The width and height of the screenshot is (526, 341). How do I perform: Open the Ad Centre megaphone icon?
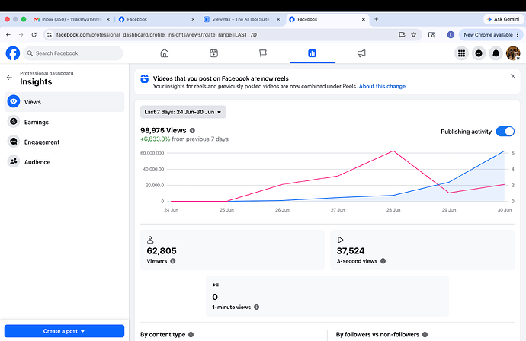361,53
